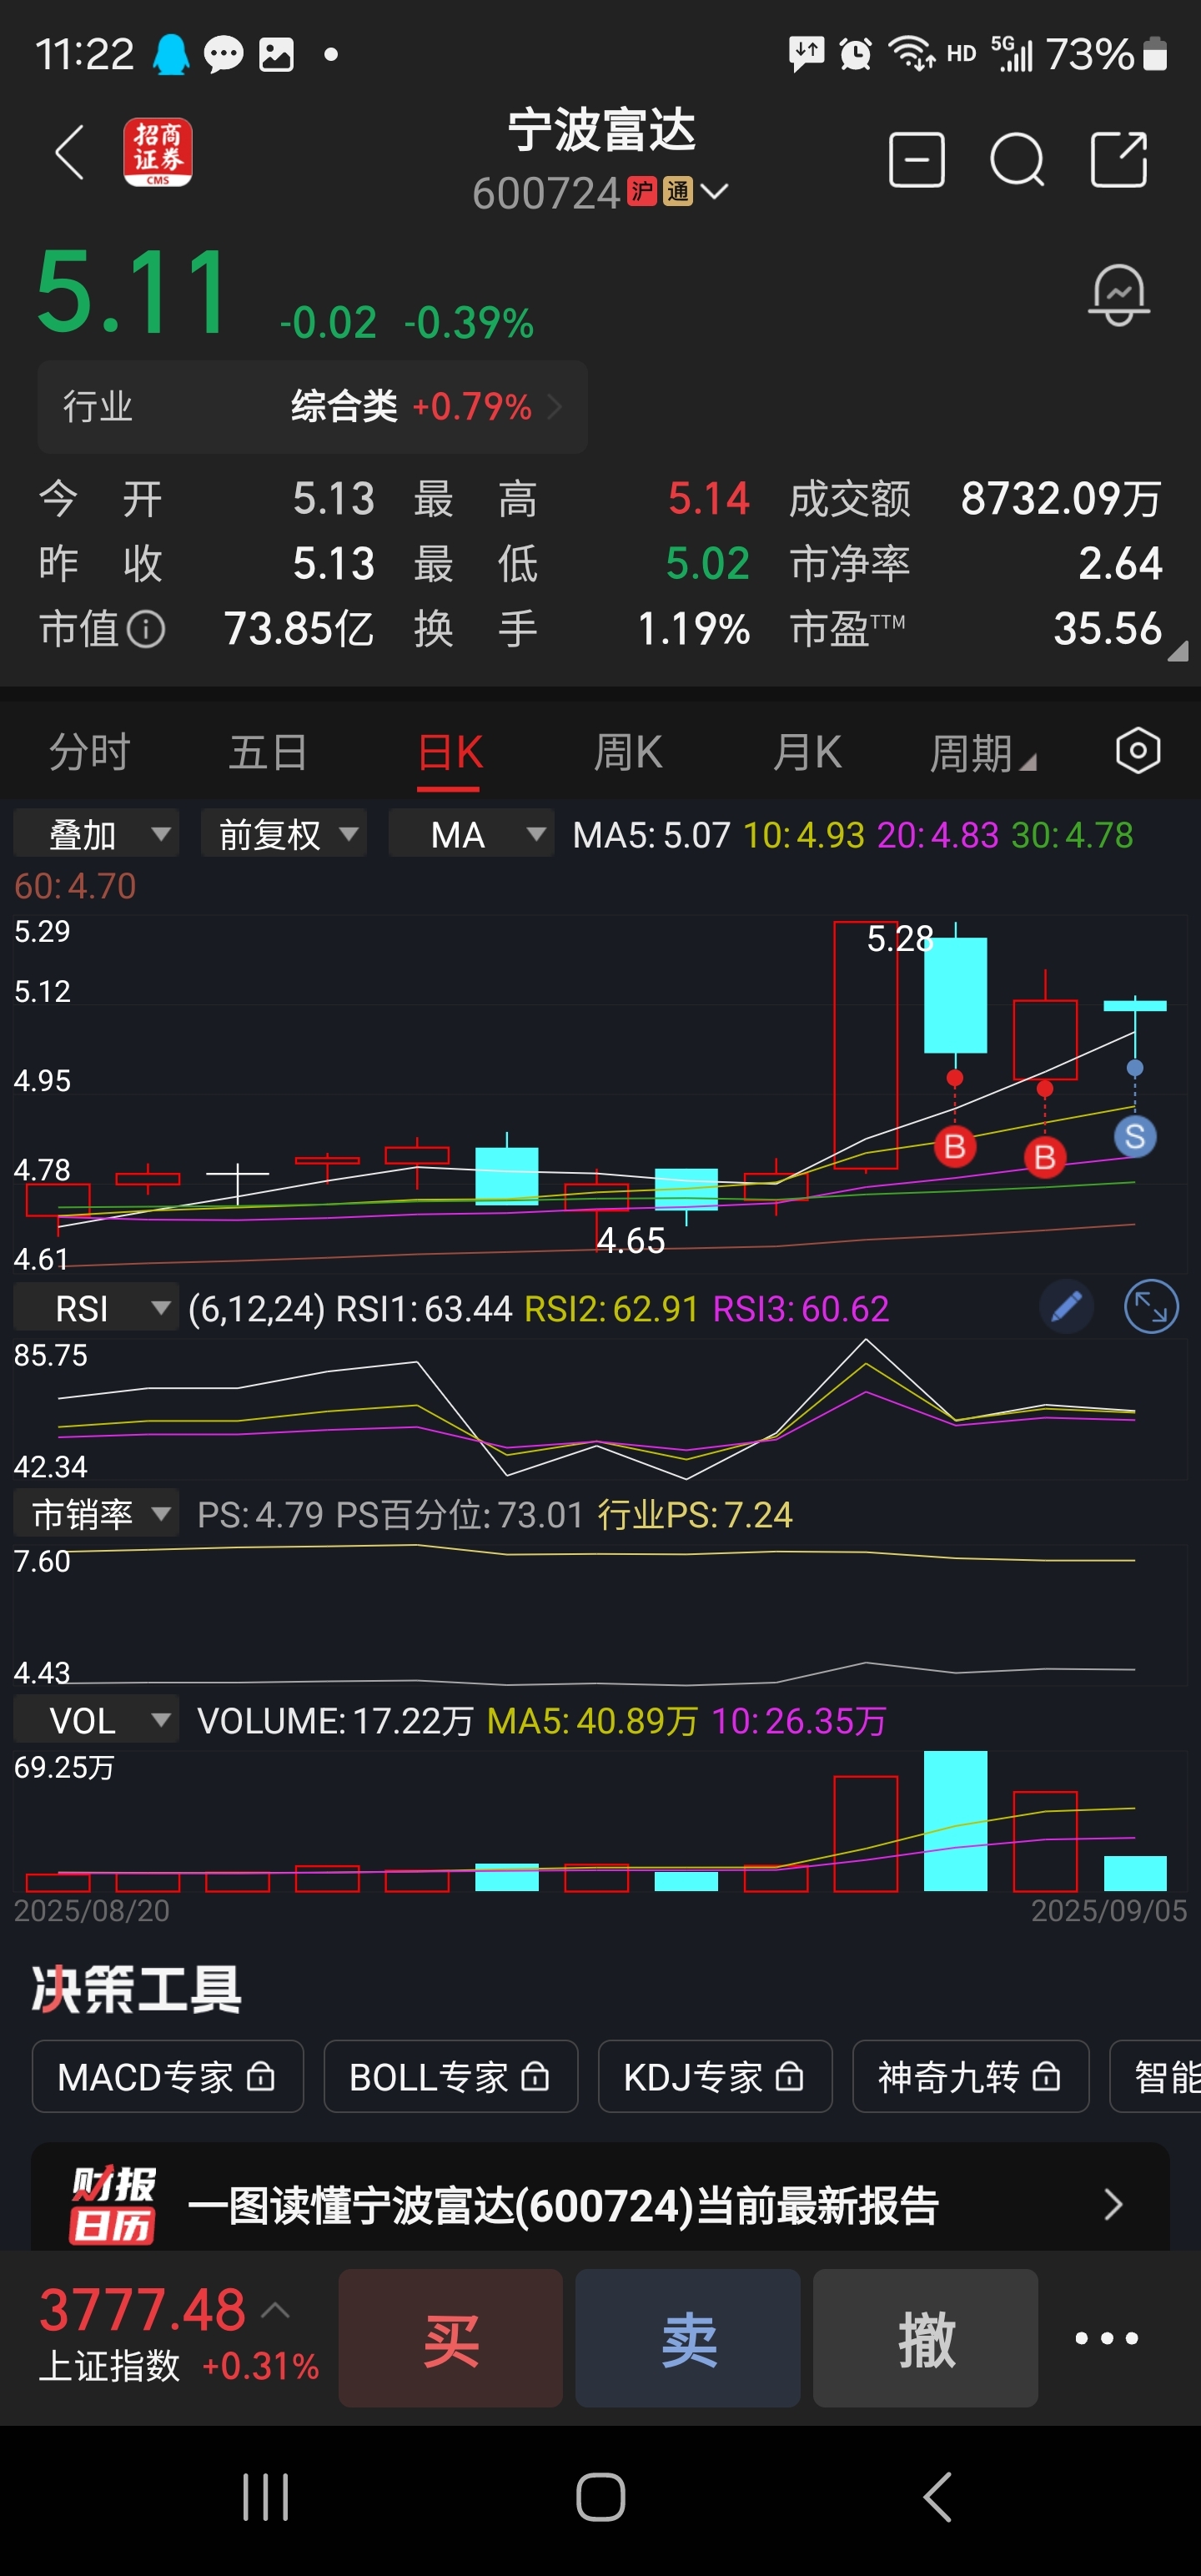Tap VOLUME: 17.22万 readout

coord(335,1721)
